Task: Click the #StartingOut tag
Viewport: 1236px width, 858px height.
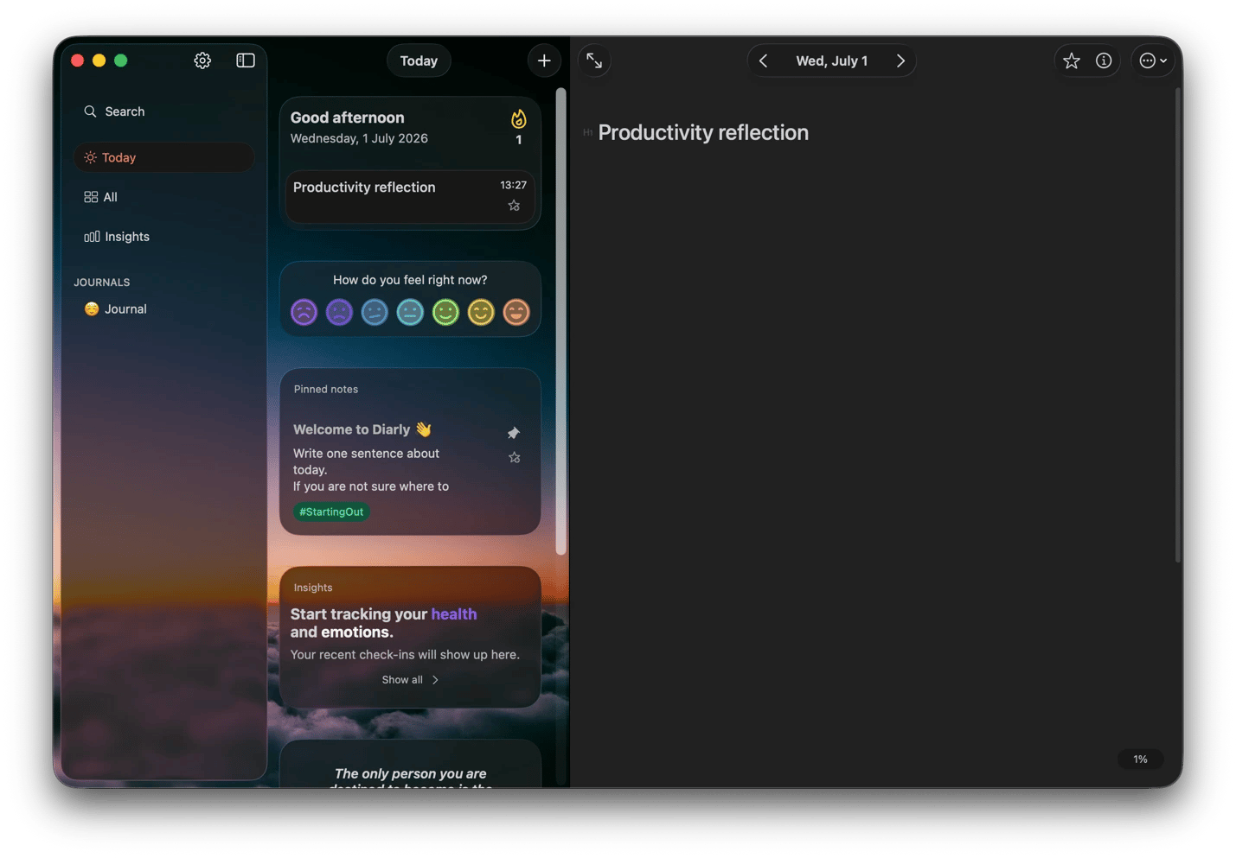Action: pyautogui.click(x=331, y=512)
